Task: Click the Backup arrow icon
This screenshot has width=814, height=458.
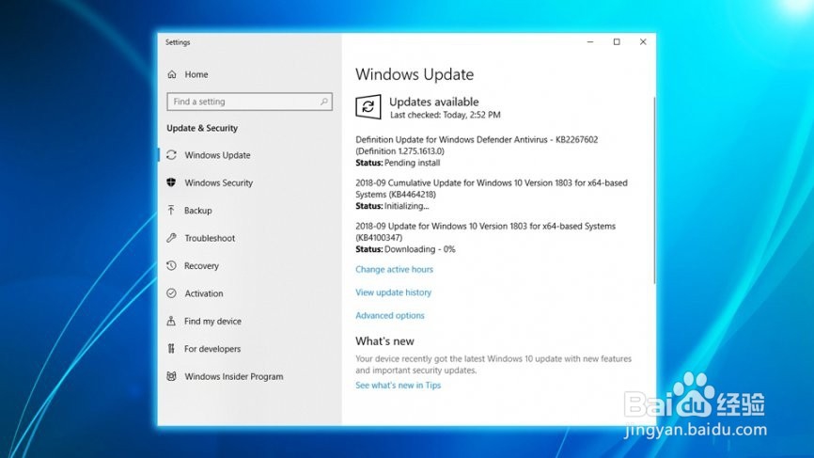Action: 171,210
